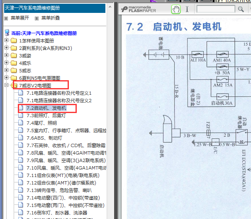Open 7.6ABS、制动灯 page
The width and height of the screenshot is (251, 219).
(x=44, y=138)
